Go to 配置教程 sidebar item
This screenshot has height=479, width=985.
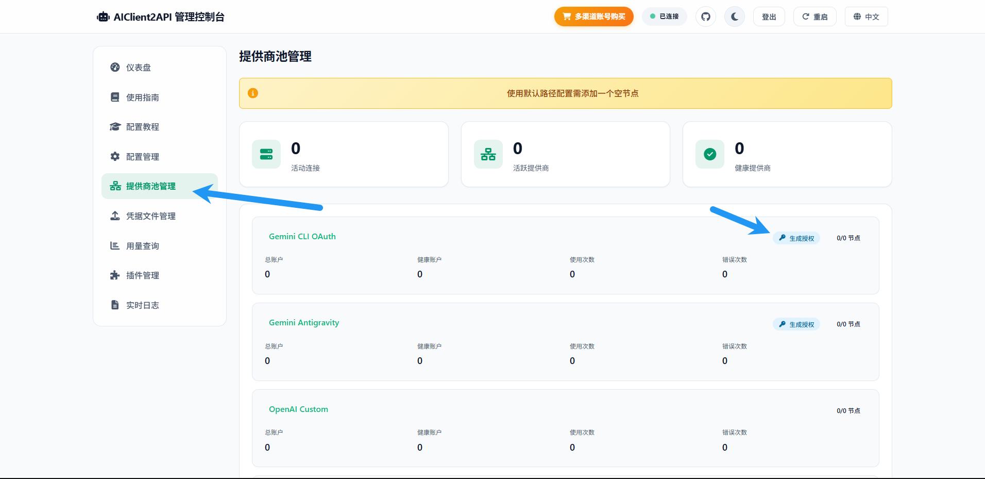point(142,127)
